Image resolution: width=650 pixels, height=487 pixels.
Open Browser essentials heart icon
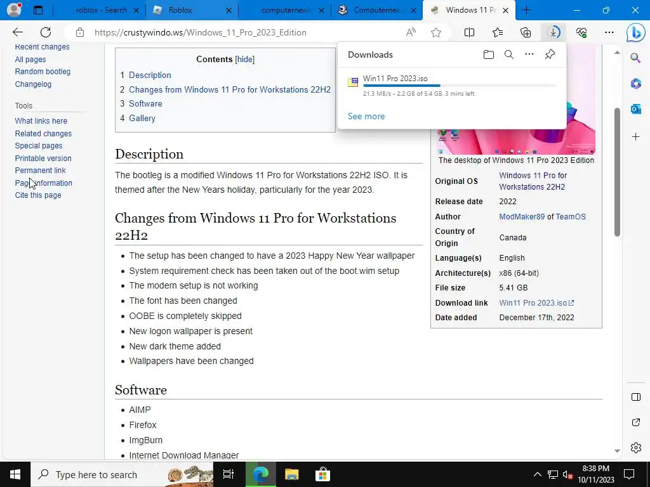tap(581, 32)
